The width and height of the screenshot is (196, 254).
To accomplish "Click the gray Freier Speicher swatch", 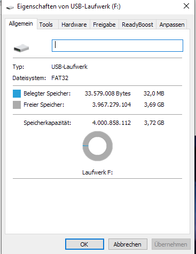I will point(17,105).
